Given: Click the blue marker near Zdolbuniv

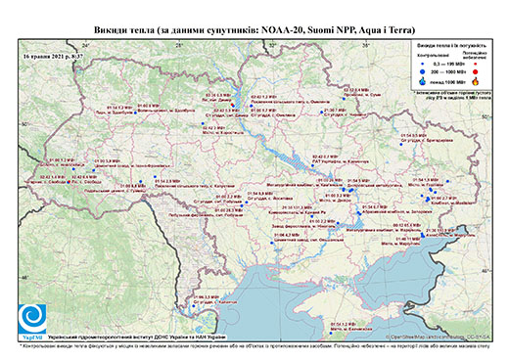Looking at the screenshot, I should 135,112.
